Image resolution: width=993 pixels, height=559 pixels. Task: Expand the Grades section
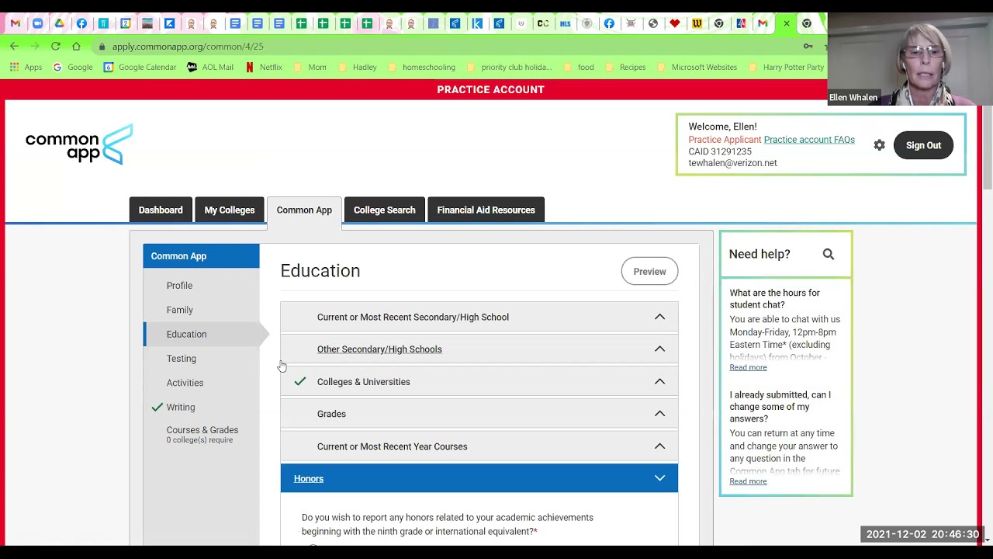479,414
